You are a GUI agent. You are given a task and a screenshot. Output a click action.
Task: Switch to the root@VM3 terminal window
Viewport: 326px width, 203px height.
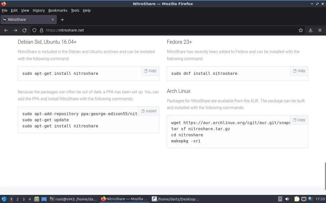click(73, 199)
